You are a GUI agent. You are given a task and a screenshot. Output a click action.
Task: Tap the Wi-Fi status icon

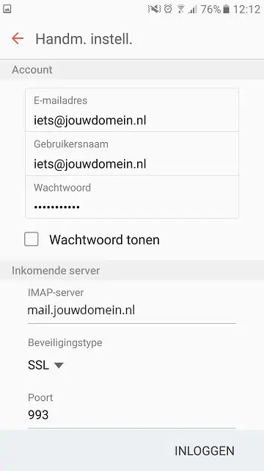181,9
